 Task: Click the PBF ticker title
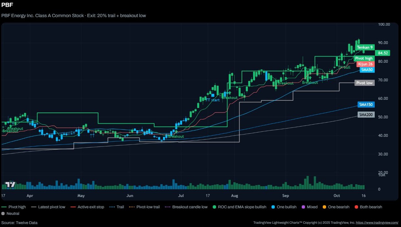[x=8, y=5]
